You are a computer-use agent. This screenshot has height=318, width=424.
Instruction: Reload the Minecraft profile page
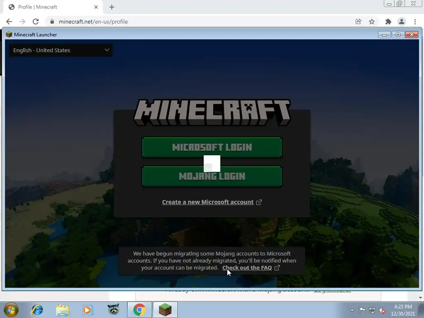(36, 22)
